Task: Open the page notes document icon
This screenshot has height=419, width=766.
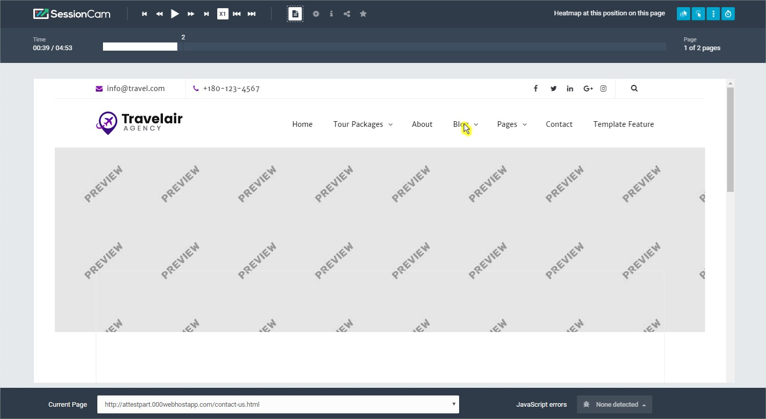Action: coord(295,14)
